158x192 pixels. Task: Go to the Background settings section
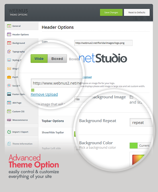point(22,43)
